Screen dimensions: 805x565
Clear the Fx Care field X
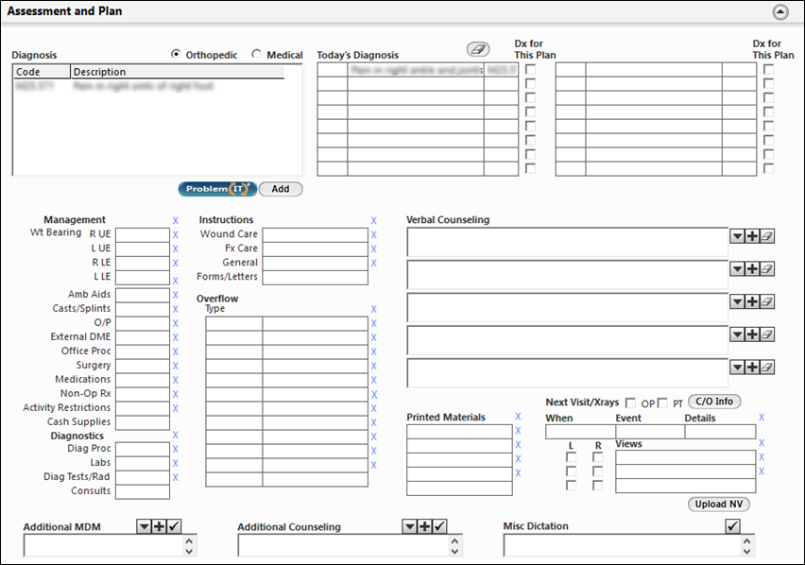tap(374, 248)
